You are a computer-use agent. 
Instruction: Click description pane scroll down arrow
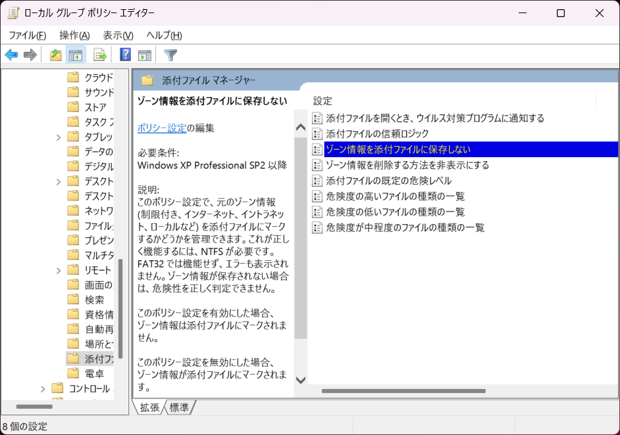pyautogui.click(x=301, y=380)
